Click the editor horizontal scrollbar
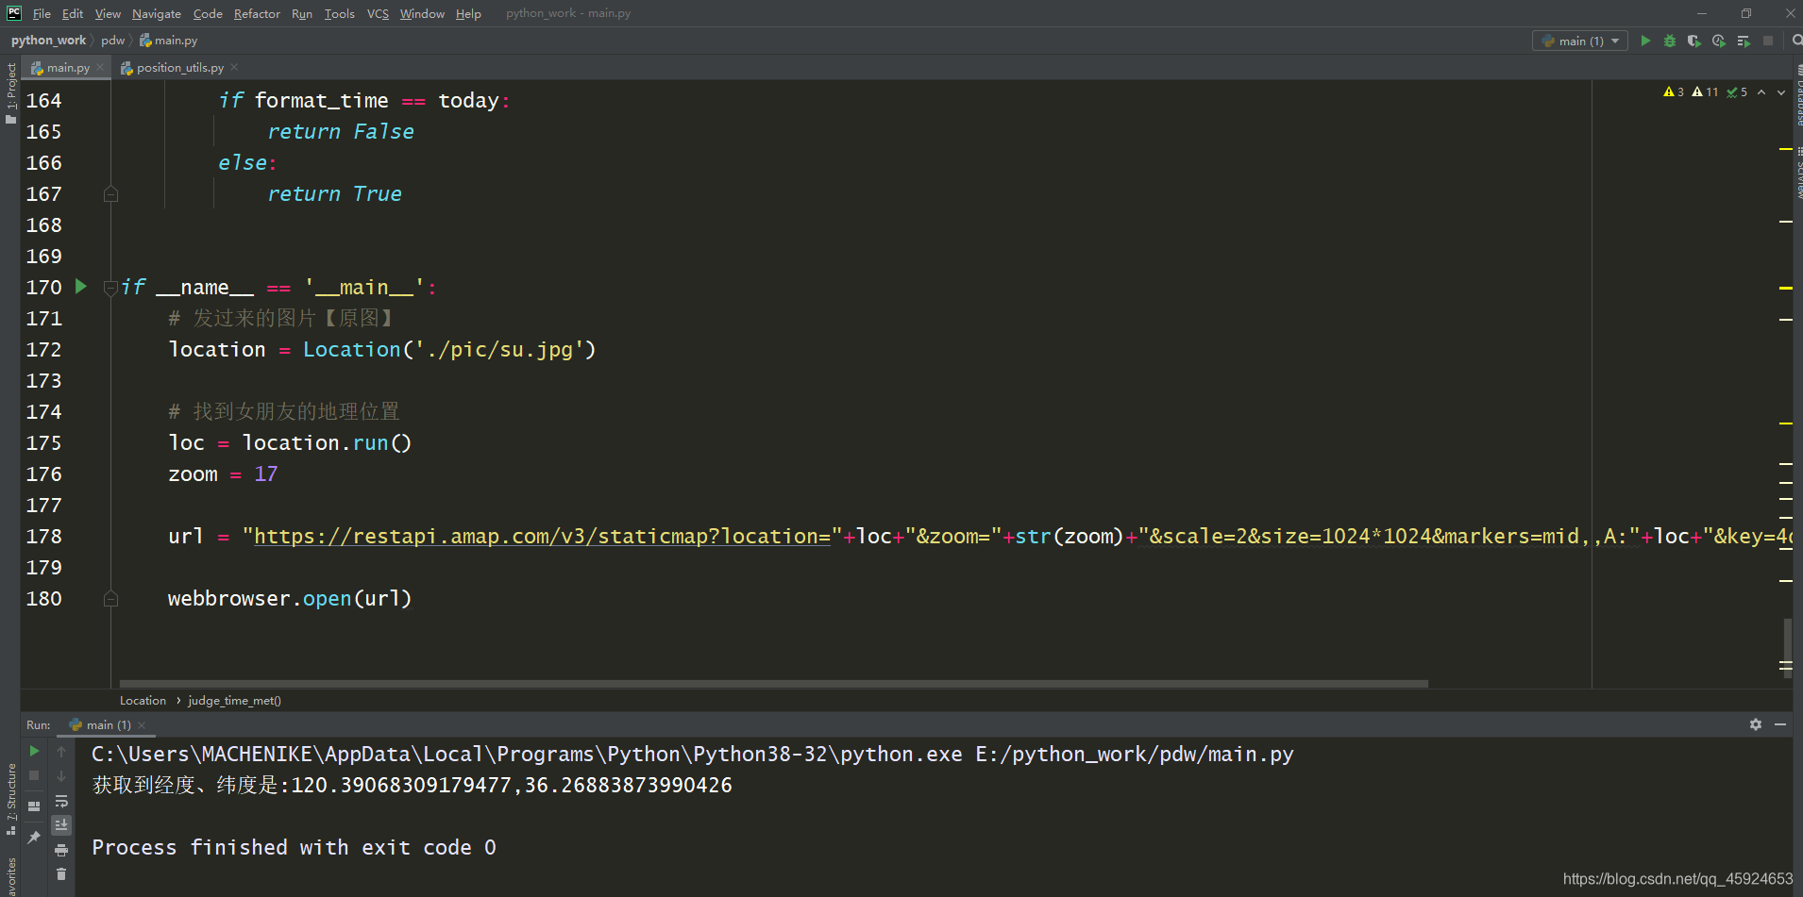Image resolution: width=1803 pixels, height=897 pixels. click(773, 684)
